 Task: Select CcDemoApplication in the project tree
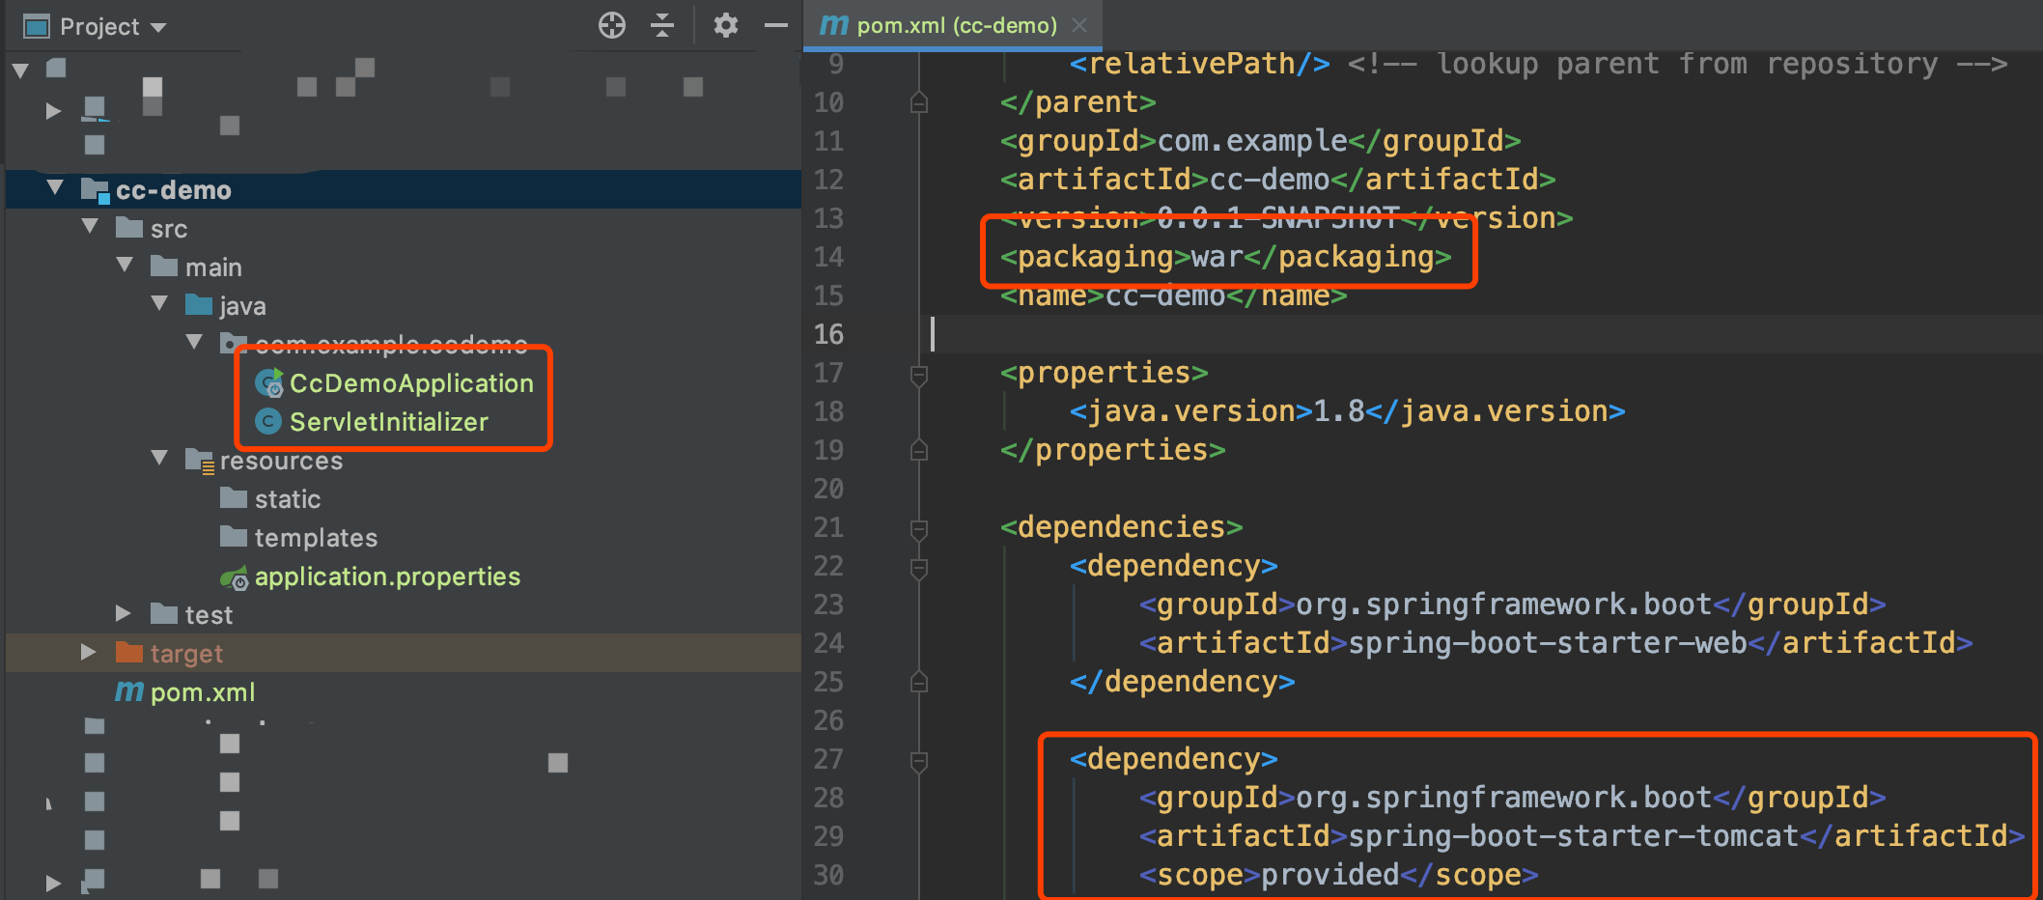[412, 382]
